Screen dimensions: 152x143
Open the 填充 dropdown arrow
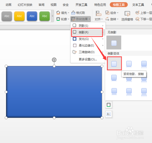point(68,13)
